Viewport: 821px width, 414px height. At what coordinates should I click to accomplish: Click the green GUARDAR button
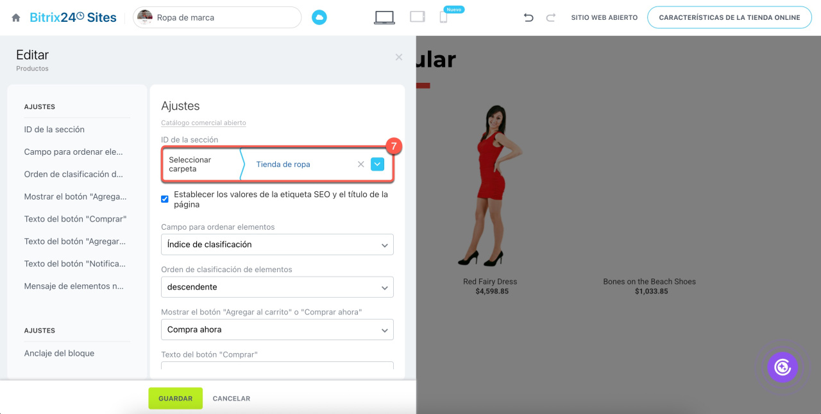[175, 399]
